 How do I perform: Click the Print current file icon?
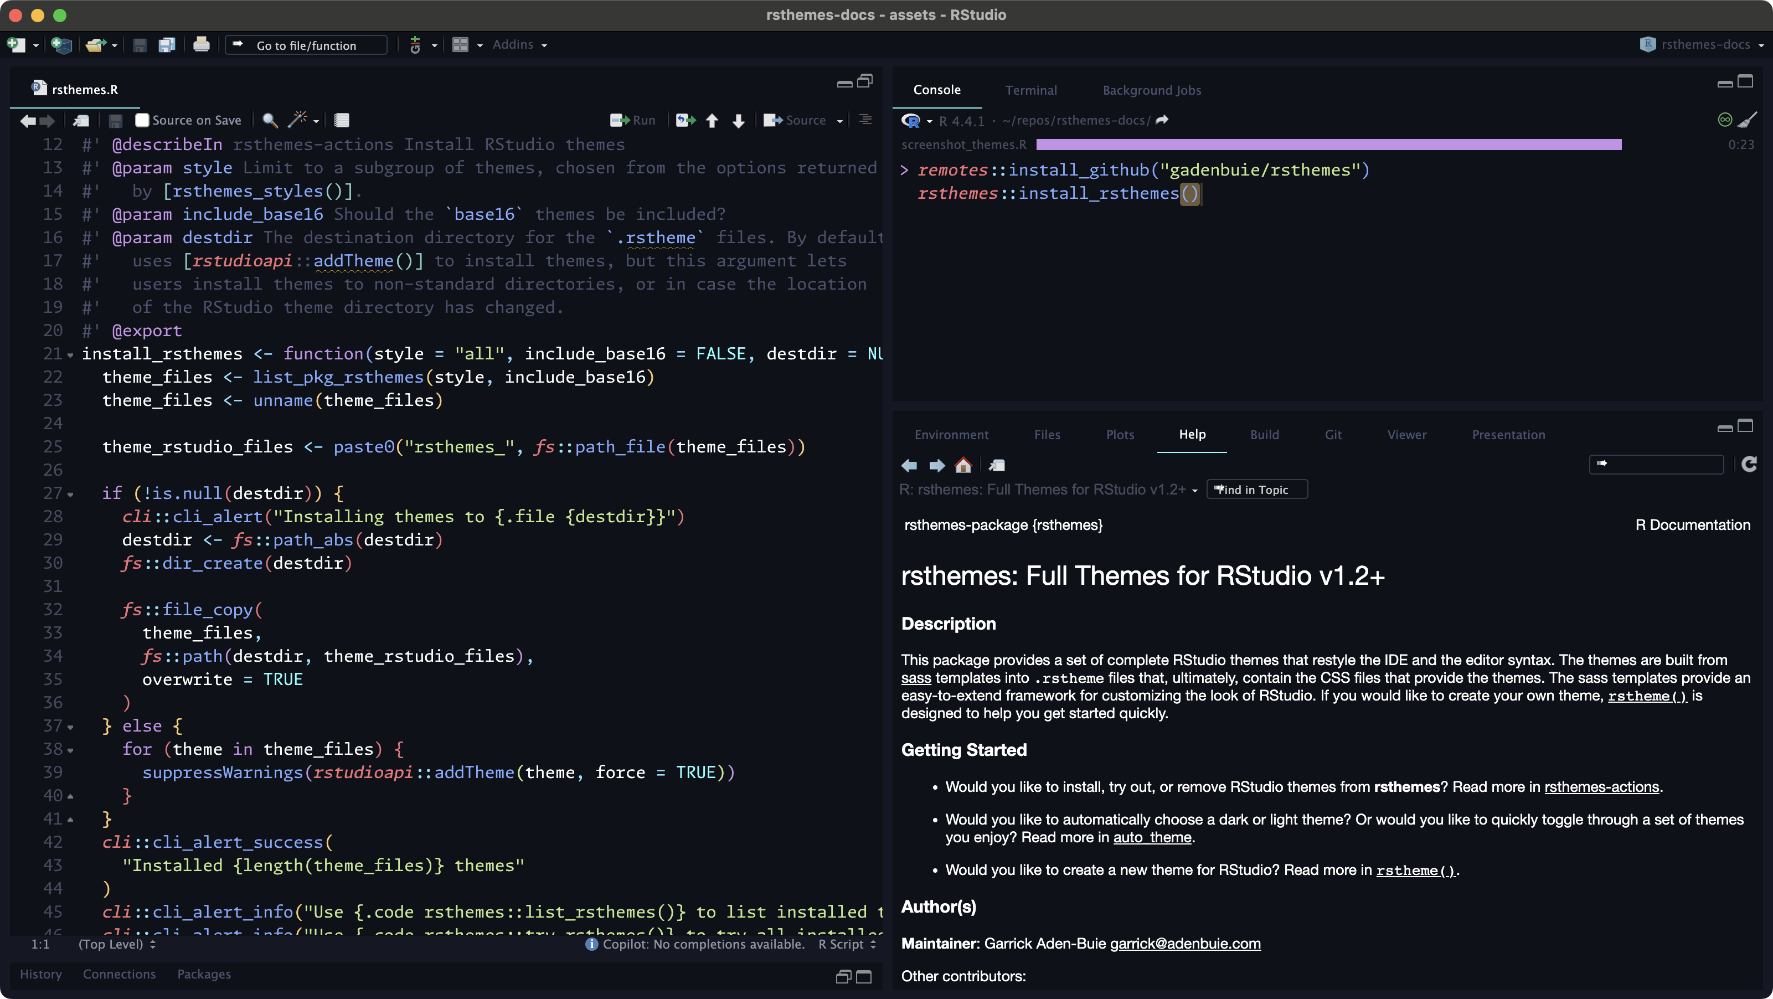click(201, 45)
